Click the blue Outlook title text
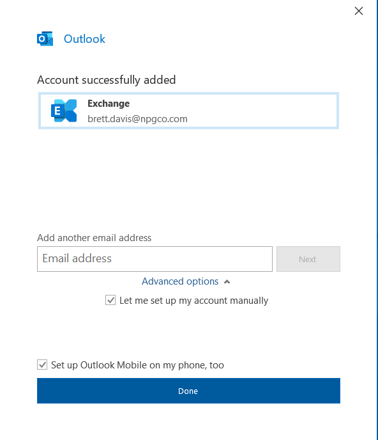 coord(84,39)
